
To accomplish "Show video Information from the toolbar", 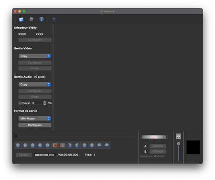I will pos(42,19).
